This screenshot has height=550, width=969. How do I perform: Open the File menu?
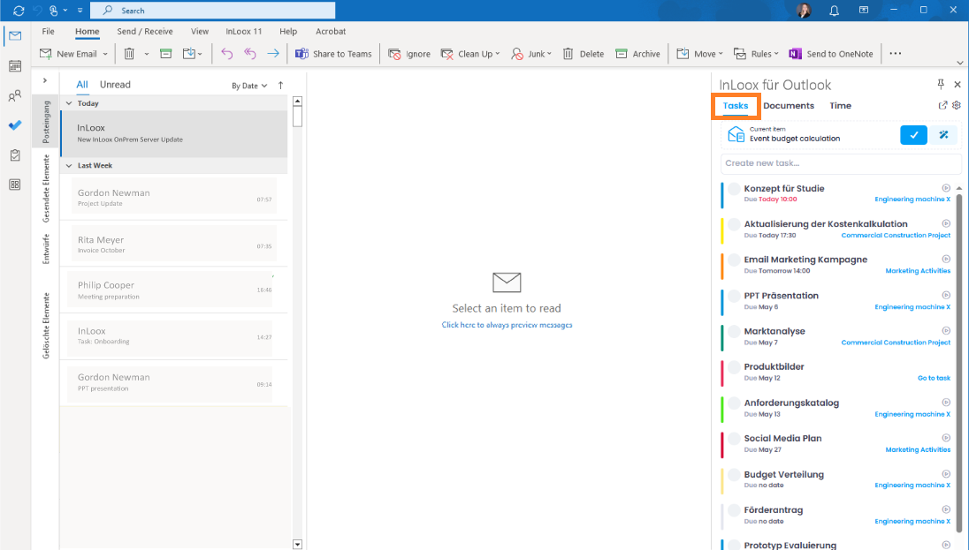point(49,32)
